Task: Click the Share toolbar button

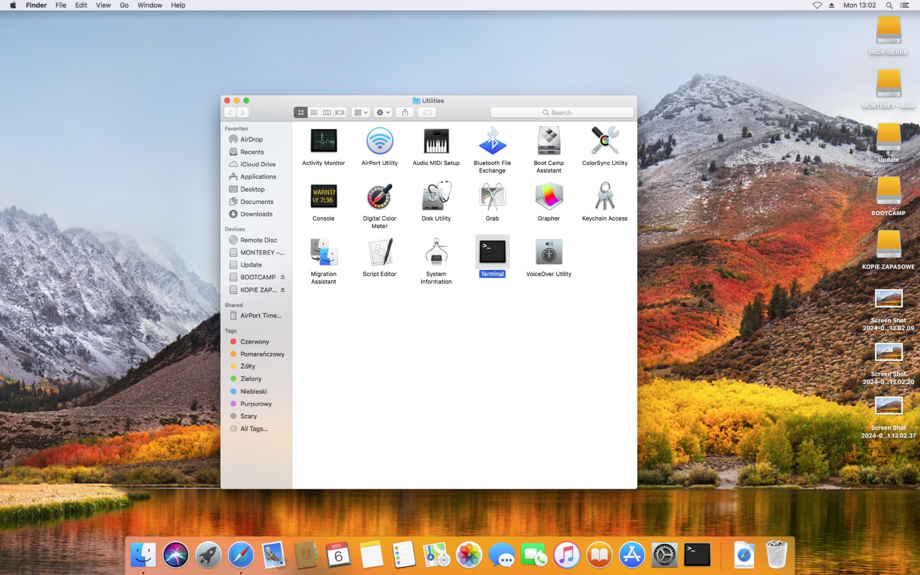Action: click(x=405, y=112)
